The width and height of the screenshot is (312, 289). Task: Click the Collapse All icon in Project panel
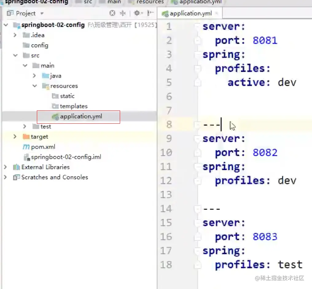tap(123, 13)
